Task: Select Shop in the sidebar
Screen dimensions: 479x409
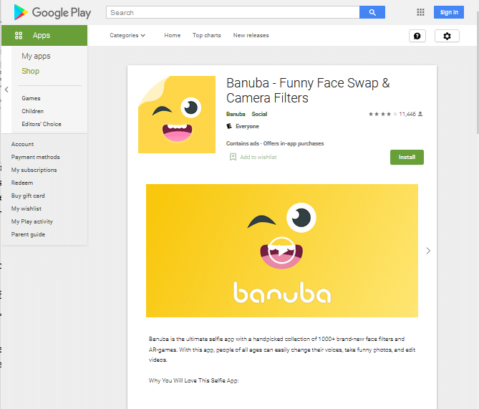Action: coord(31,71)
